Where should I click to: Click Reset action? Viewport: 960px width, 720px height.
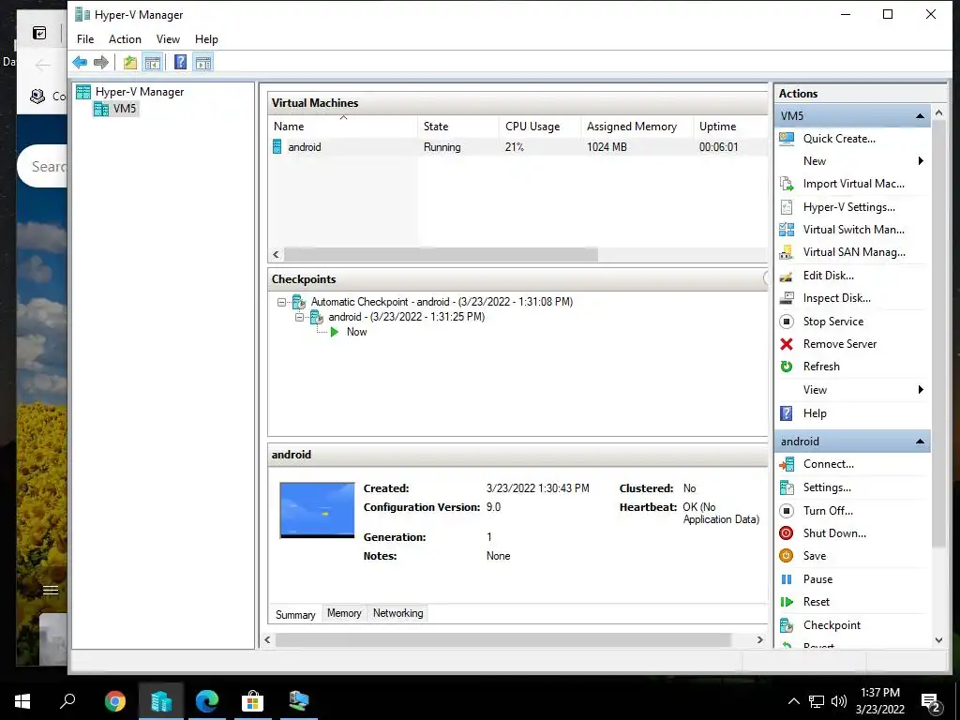817,602
